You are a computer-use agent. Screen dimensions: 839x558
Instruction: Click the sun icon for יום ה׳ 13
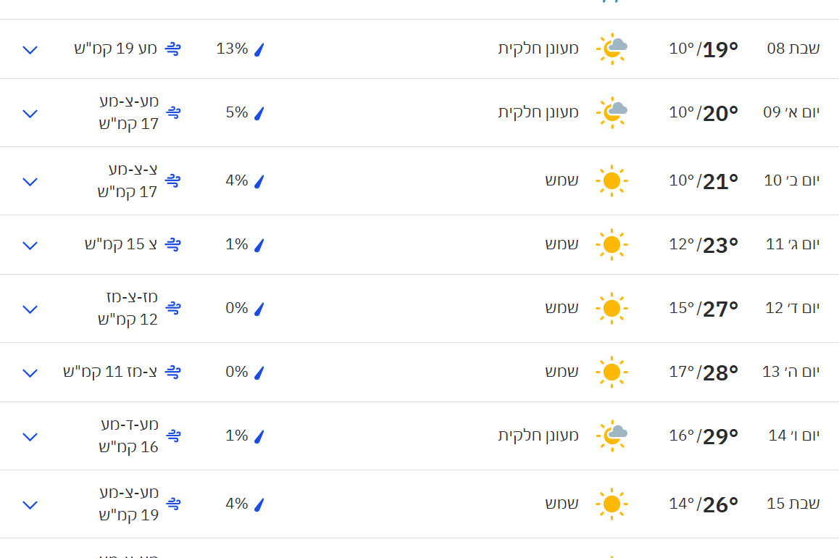[611, 372]
